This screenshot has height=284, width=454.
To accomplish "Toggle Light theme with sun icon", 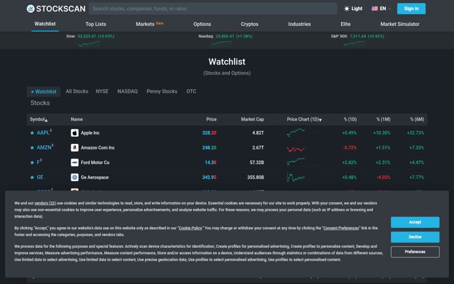I will coord(353,9).
